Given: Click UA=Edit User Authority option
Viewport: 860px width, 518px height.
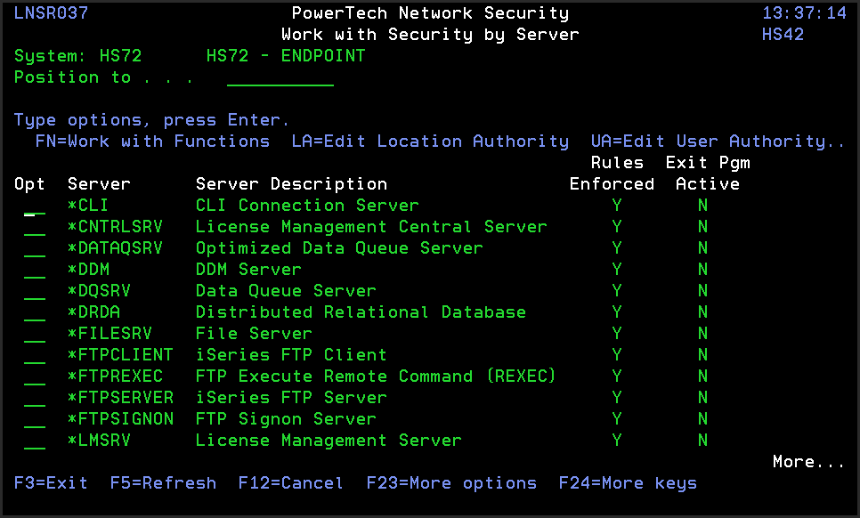Looking at the screenshot, I should coord(717,142).
